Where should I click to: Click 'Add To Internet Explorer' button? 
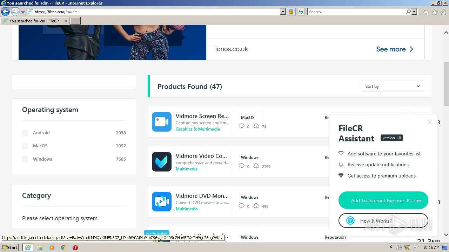tap(383, 201)
